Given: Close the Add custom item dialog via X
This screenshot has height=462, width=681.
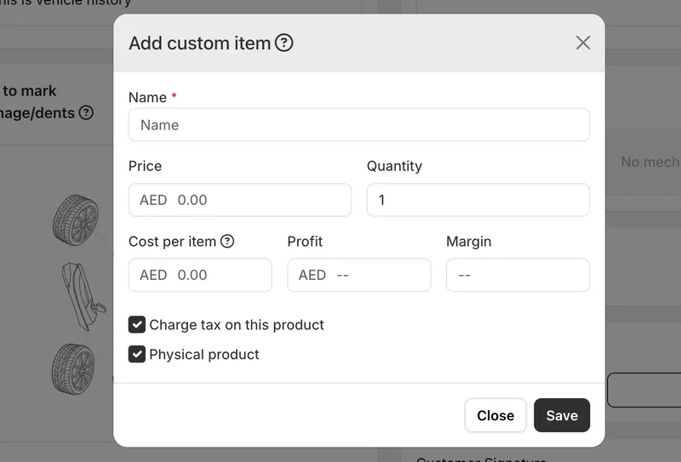Looking at the screenshot, I should click(x=583, y=43).
